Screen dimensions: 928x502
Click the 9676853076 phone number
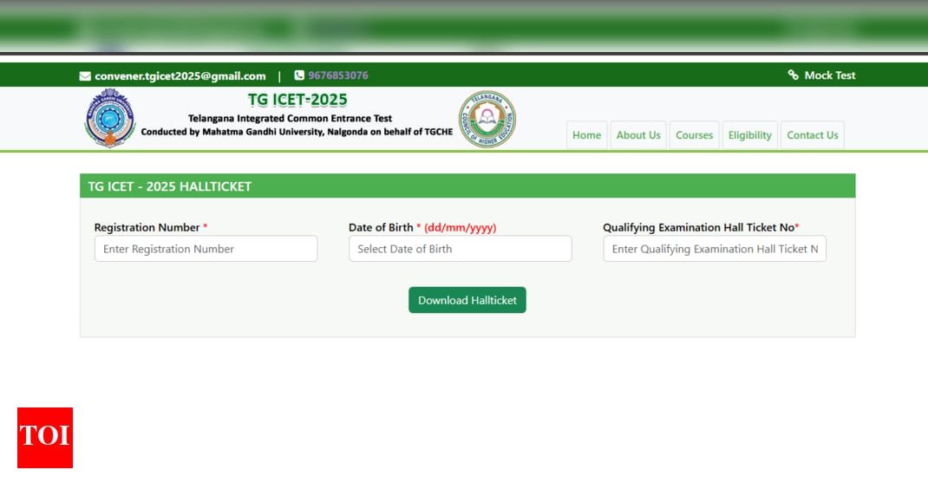[338, 75]
